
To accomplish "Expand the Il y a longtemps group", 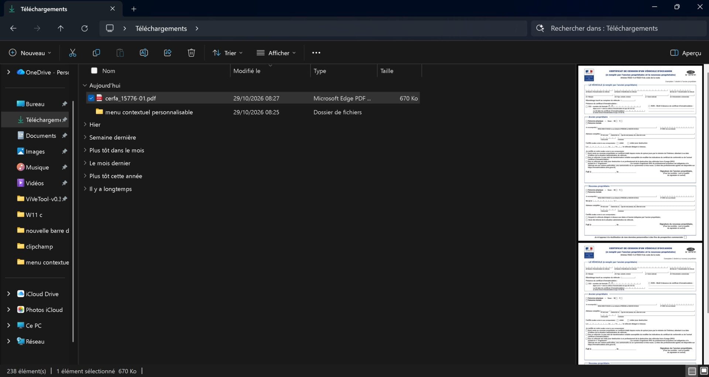I will (x=85, y=189).
